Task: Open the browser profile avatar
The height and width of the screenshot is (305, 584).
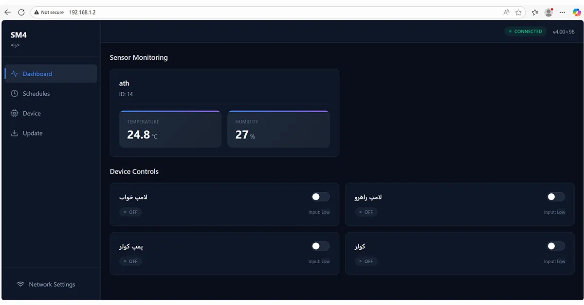Action: point(549,12)
